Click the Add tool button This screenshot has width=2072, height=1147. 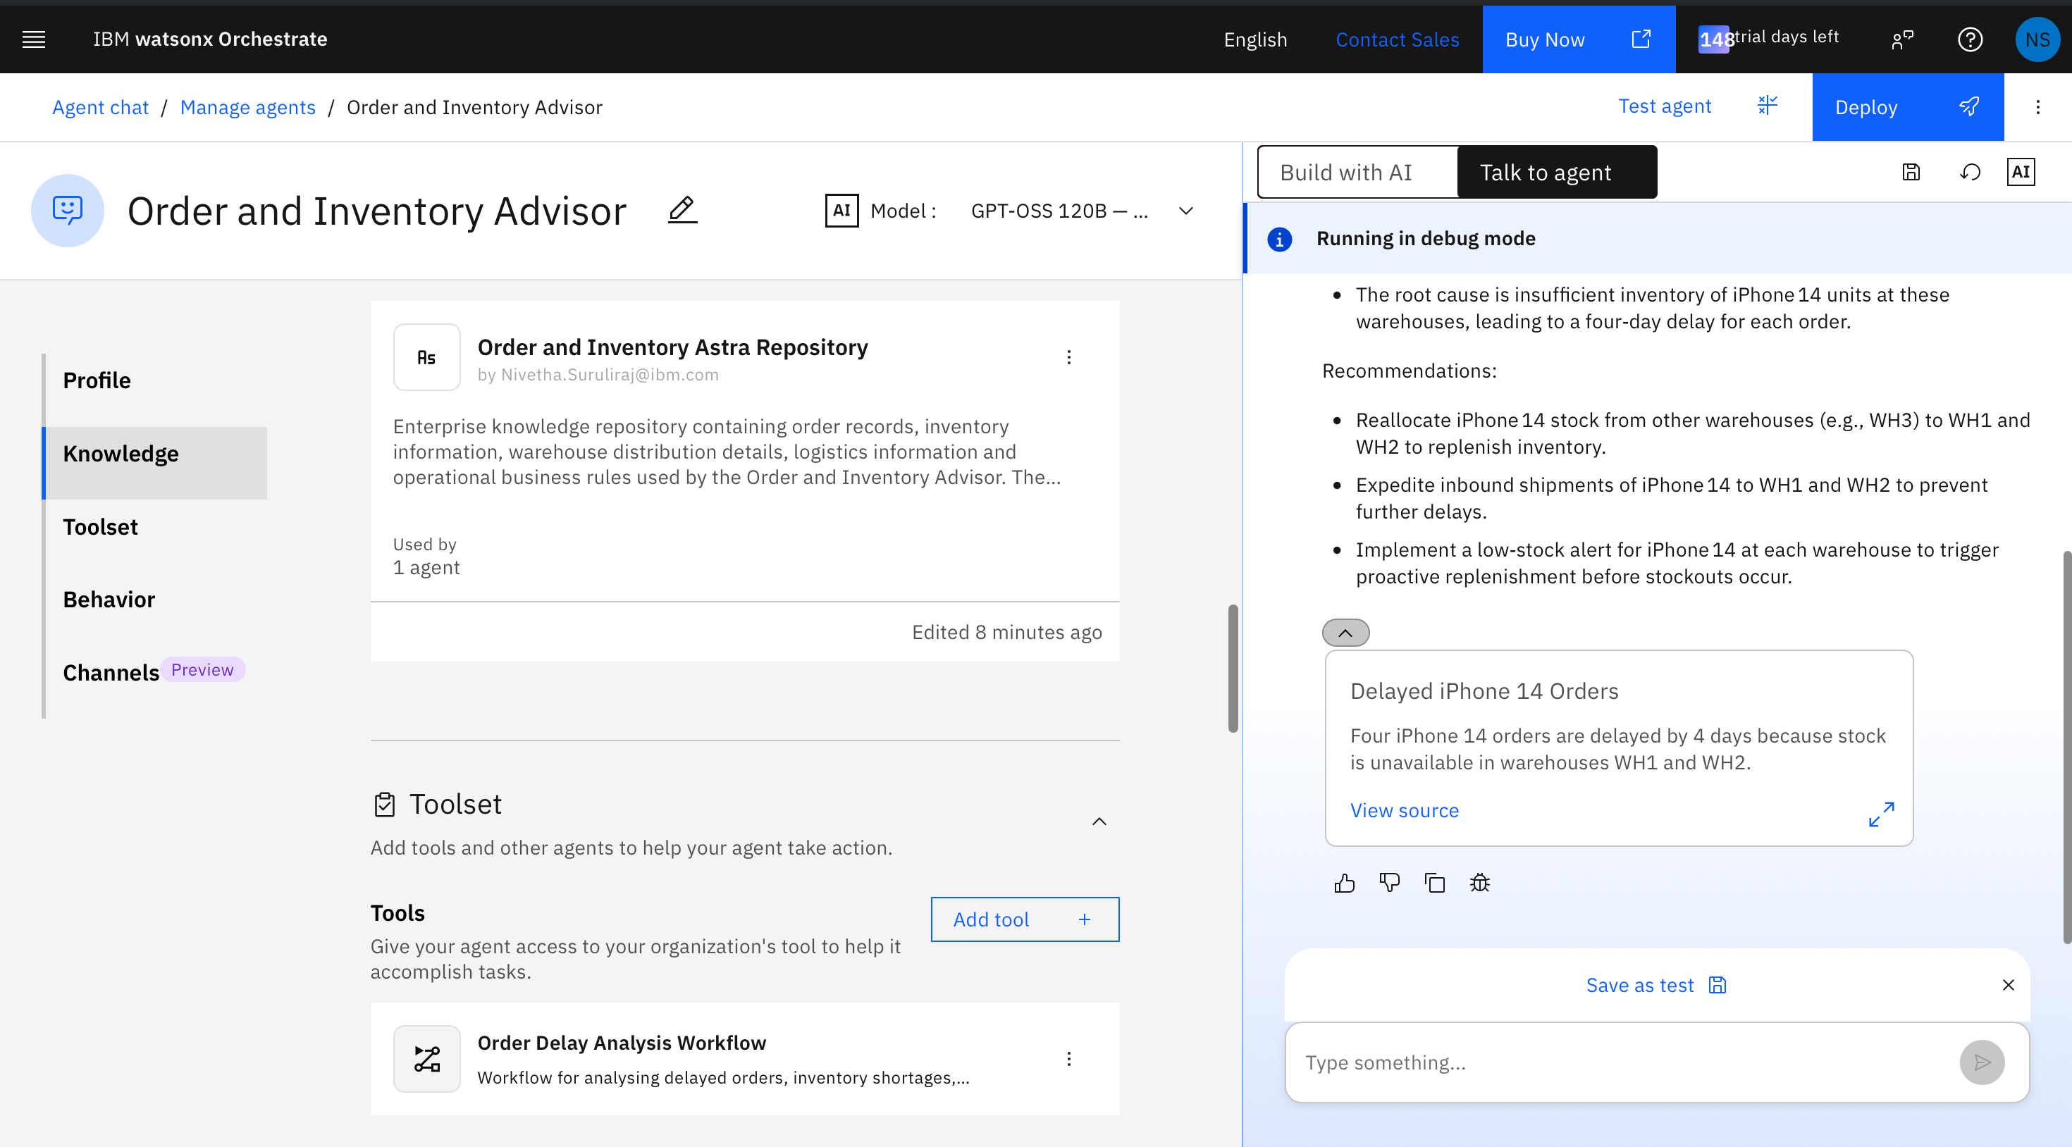tap(1025, 919)
